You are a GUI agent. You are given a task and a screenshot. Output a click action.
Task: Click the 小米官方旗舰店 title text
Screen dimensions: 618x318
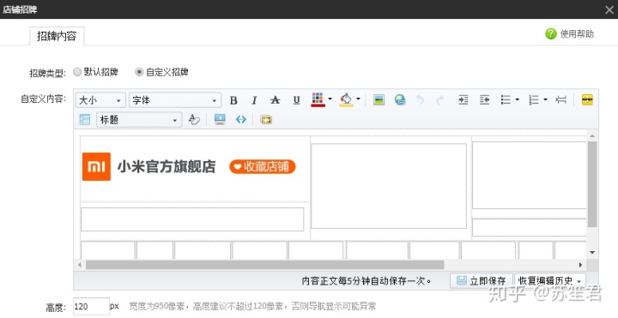(167, 167)
